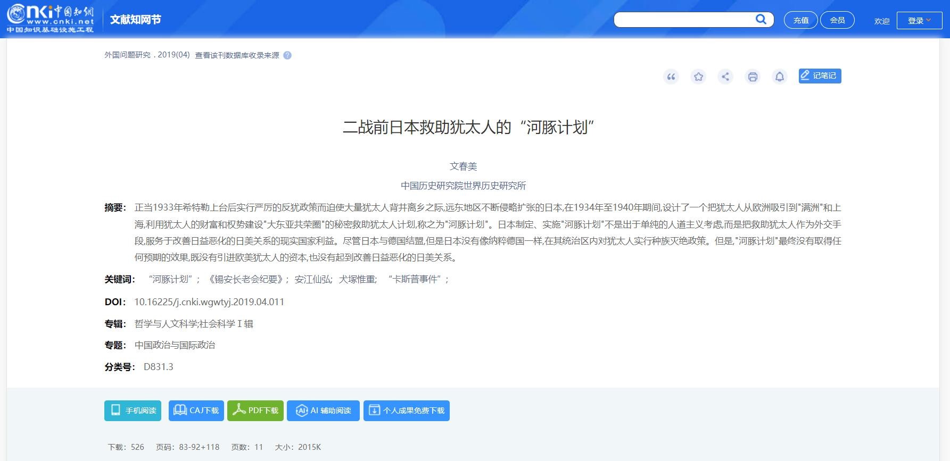Click the 手机阅读 button

(x=133, y=410)
